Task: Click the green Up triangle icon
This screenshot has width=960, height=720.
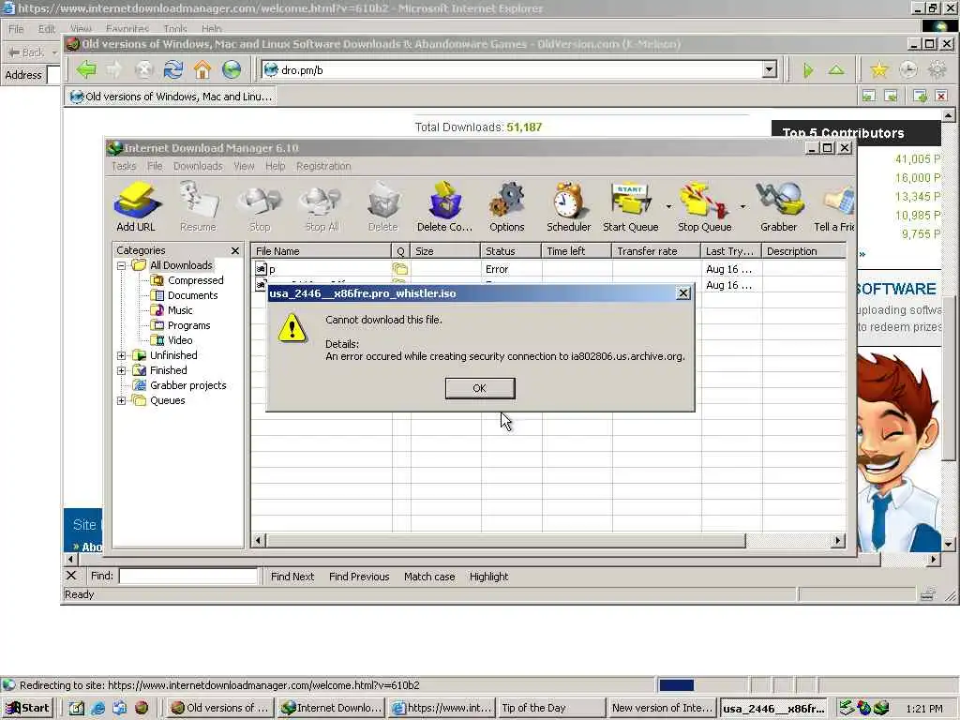Action: 836,69
